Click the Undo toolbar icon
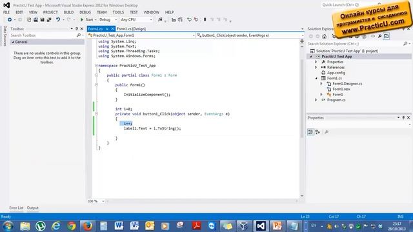Viewport: 413px width, 232px height. point(58,20)
